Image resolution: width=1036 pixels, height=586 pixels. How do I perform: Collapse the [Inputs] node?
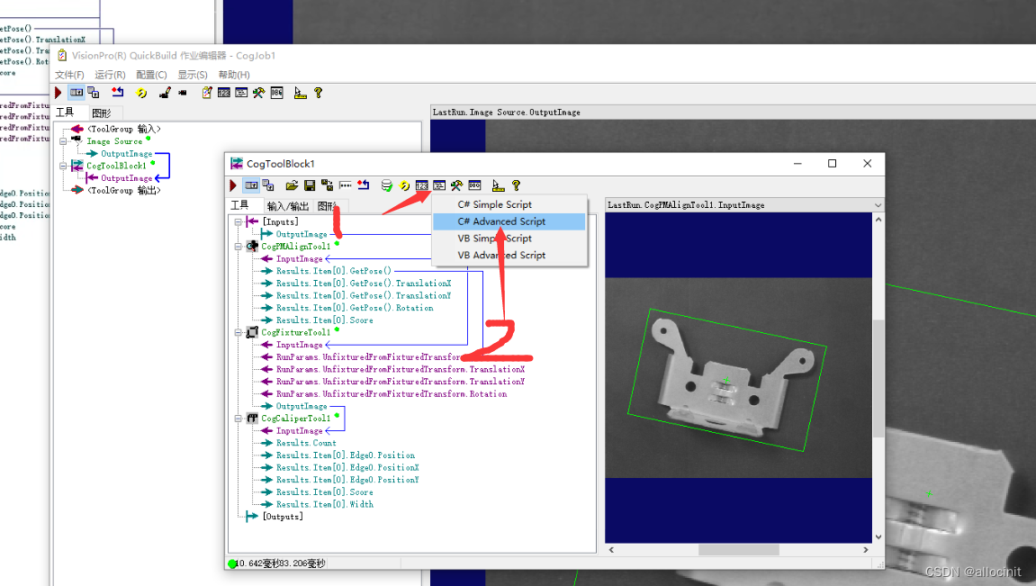coord(238,222)
